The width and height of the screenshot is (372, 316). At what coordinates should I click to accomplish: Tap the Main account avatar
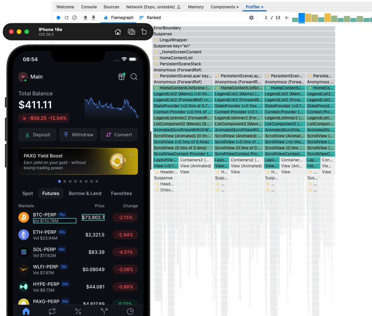(x=23, y=77)
